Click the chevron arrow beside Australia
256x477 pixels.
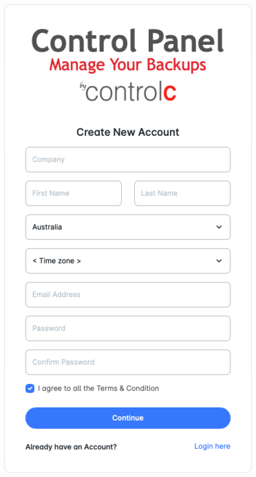pyautogui.click(x=219, y=227)
